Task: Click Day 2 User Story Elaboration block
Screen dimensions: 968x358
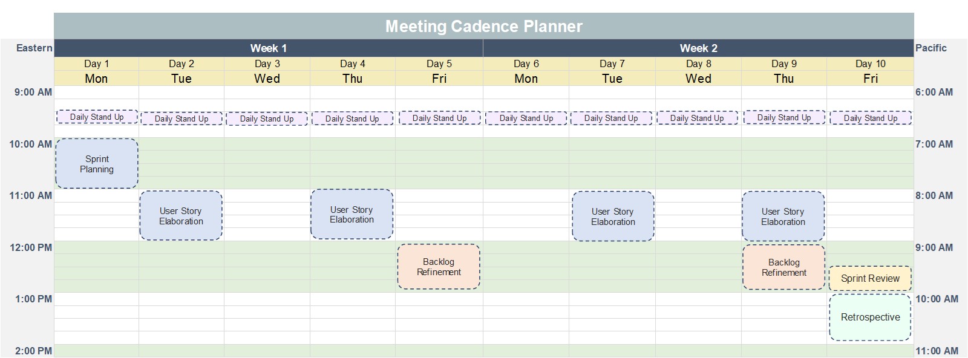Action: point(181,216)
